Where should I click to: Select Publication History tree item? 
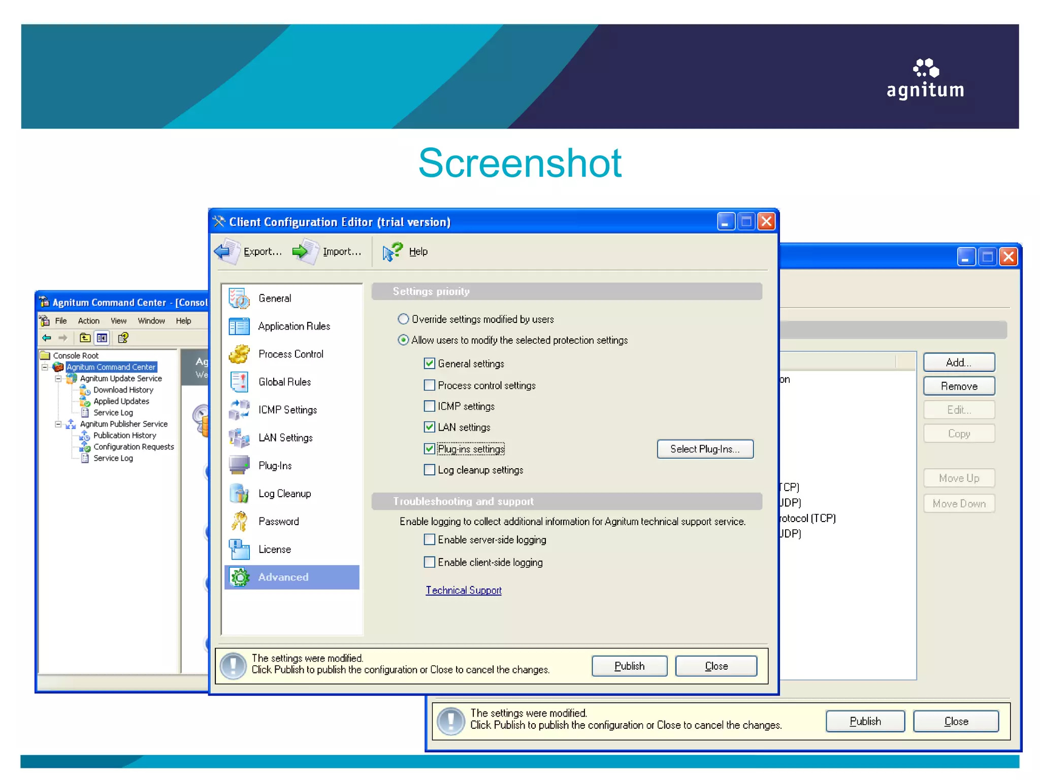(125, 435)
